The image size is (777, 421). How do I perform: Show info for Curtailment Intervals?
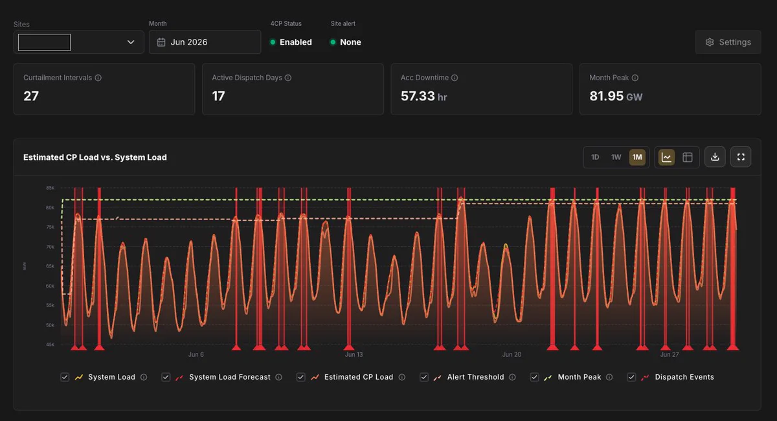click(x=98, y=78)
